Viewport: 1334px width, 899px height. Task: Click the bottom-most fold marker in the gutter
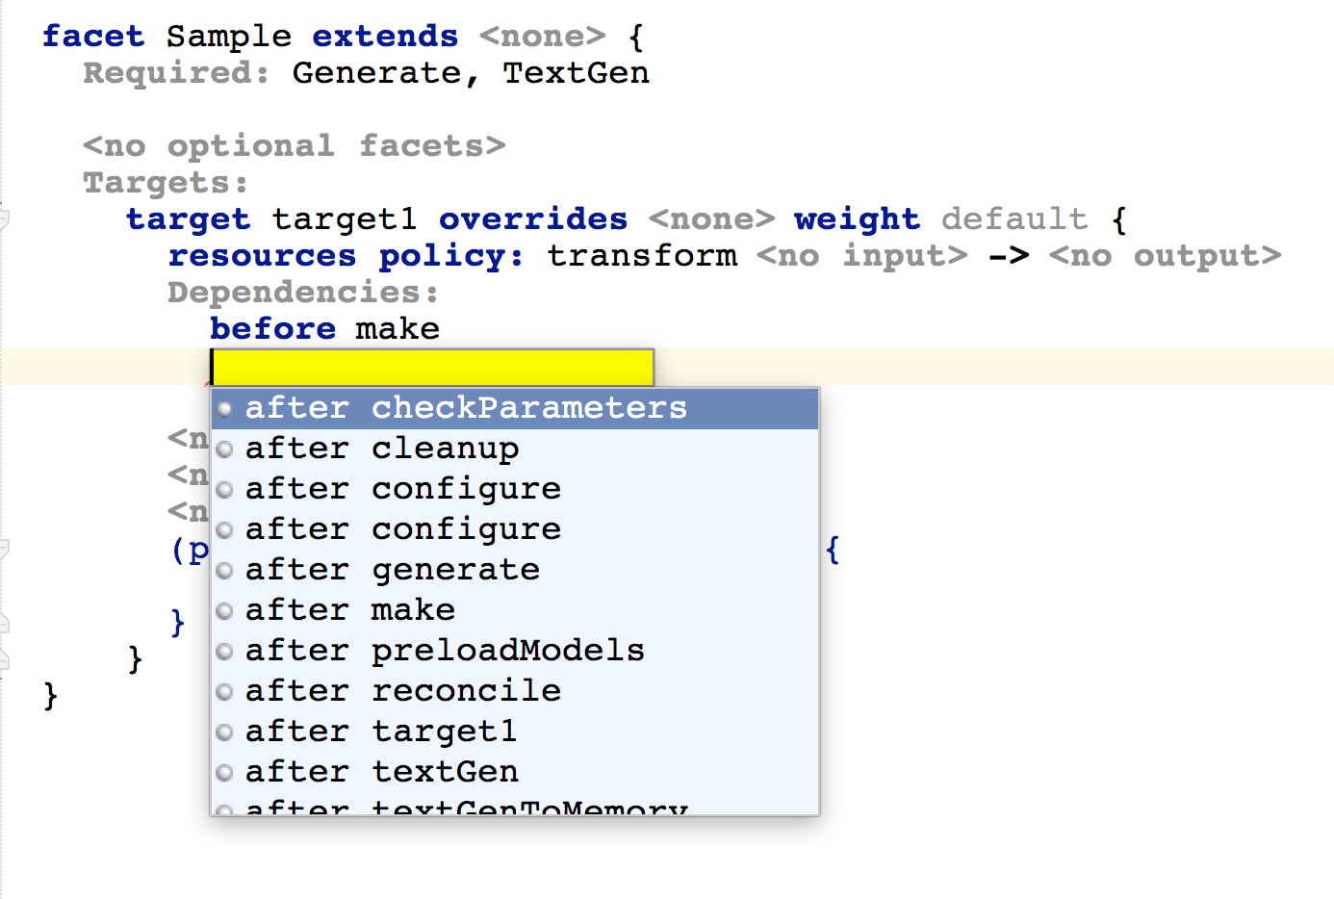coord(4,659)
